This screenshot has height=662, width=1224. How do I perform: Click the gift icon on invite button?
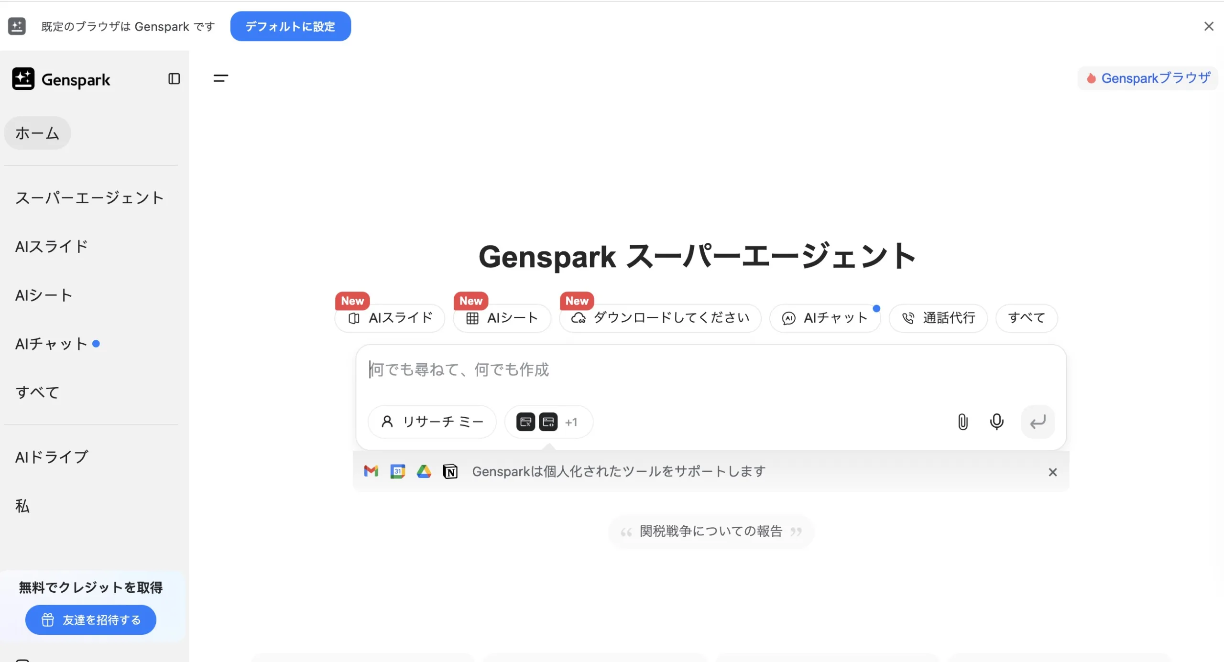pos(47,620)
